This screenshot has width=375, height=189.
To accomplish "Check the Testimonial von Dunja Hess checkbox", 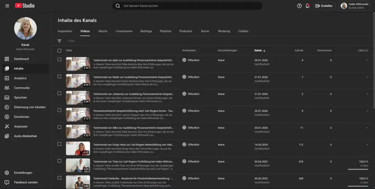I will click(59, 144).
